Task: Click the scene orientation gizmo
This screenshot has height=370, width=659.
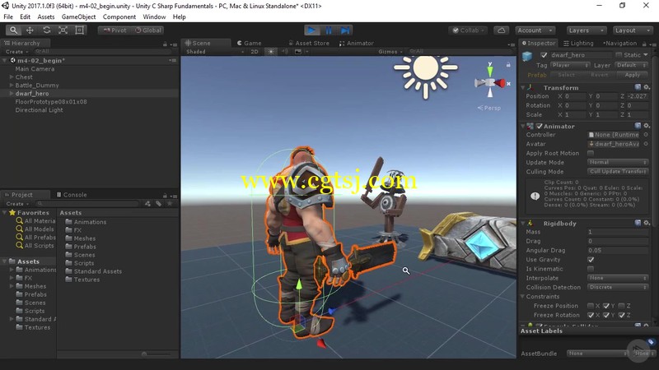Action: pyautogui.click(x=490, y=83)
